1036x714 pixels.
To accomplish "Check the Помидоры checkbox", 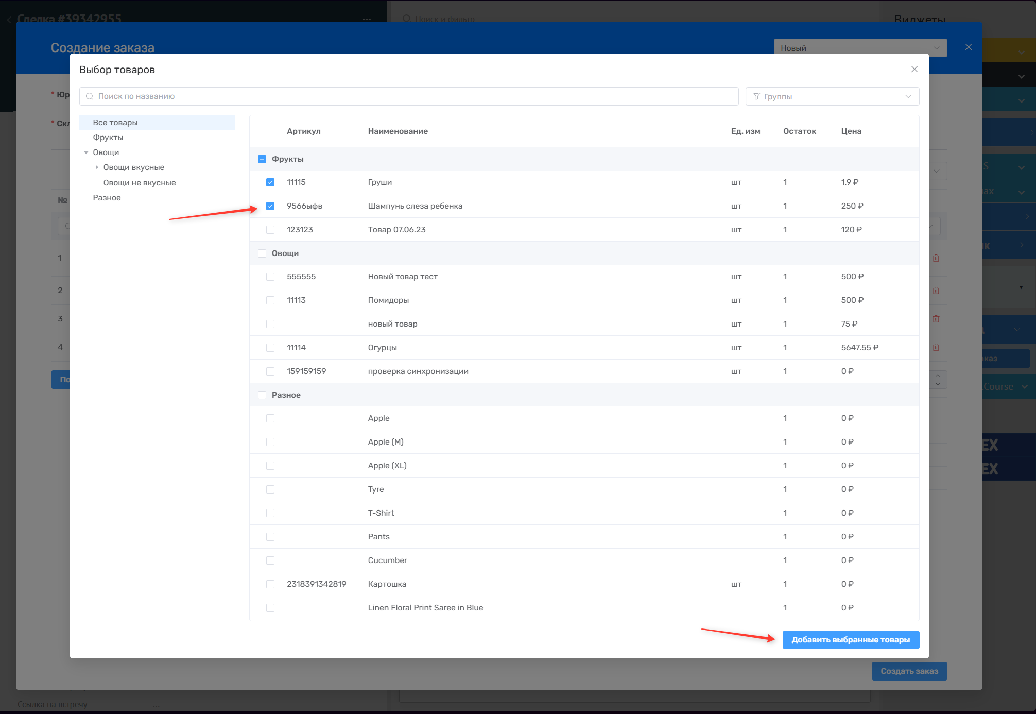I will click(270, 300).
